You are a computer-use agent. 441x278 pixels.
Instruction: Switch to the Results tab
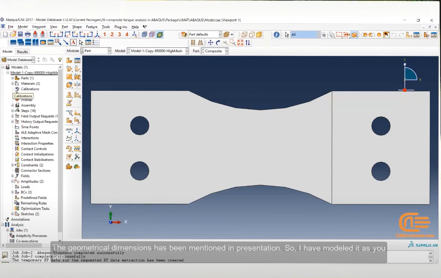23,51
